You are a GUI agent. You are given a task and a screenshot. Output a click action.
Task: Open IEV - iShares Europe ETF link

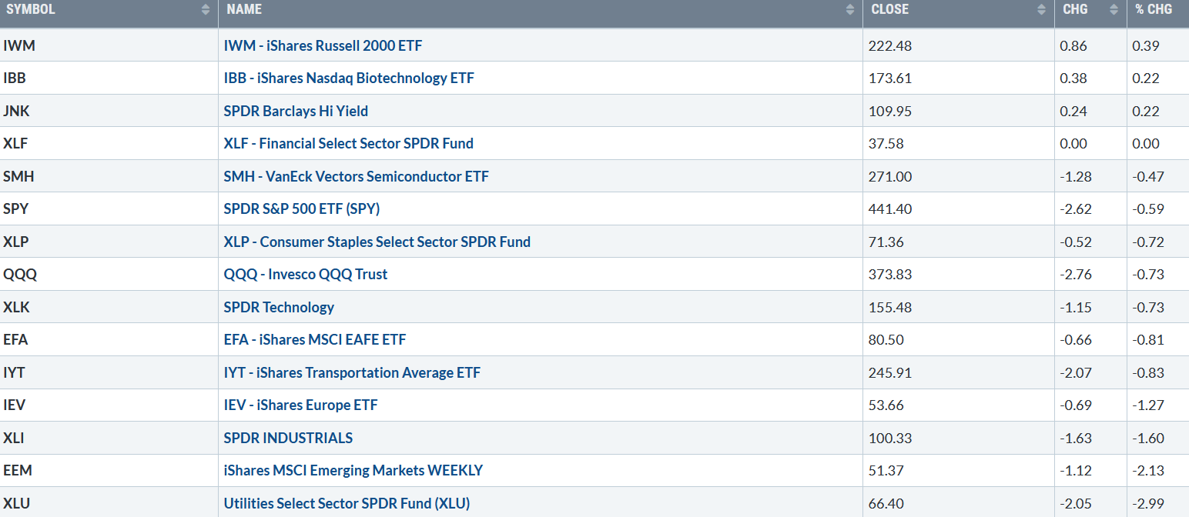pos(300,405)
